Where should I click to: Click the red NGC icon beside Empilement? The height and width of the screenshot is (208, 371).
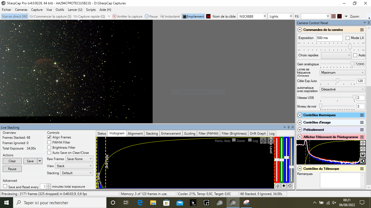(x=209, y=17)
